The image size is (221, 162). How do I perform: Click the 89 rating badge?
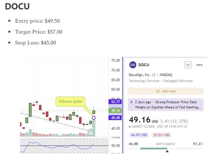[188, 65]
